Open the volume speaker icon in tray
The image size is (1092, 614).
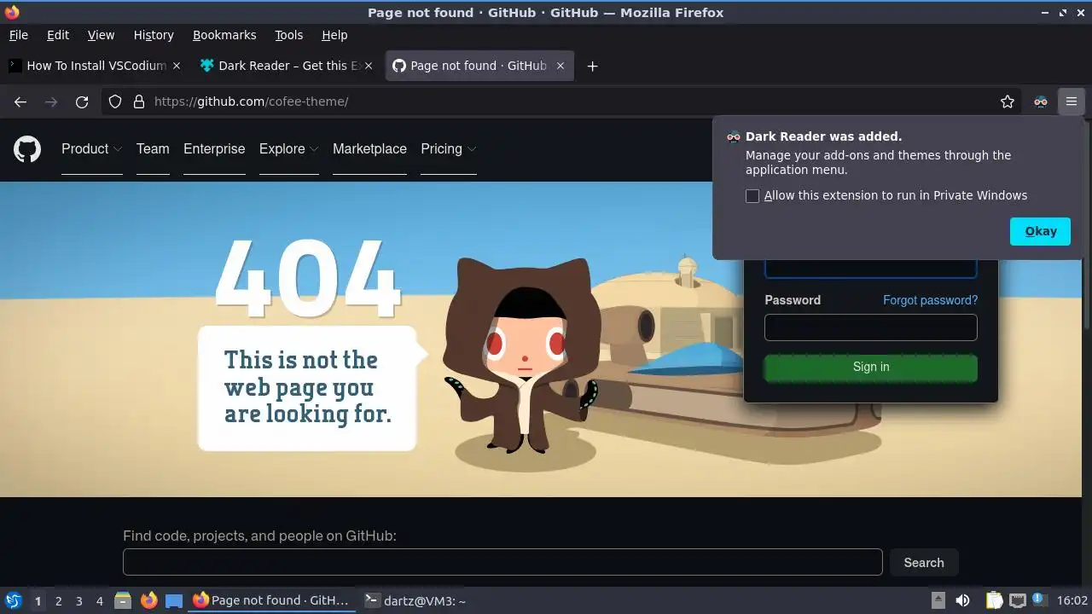tap(962, 600)
